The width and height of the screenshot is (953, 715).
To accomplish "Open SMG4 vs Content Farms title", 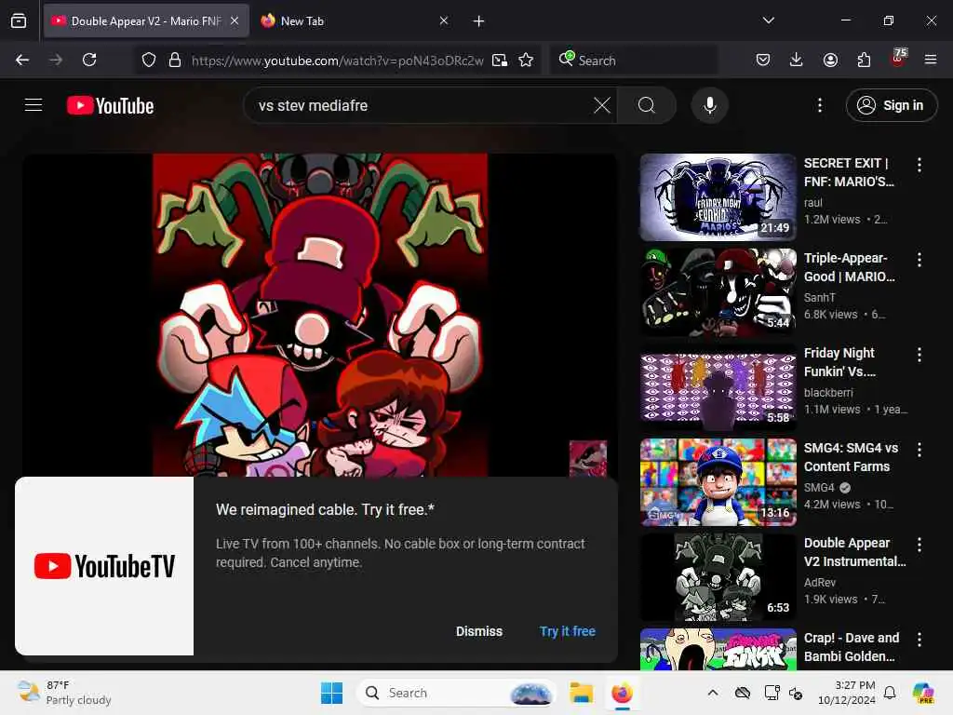I will (851, 457).
